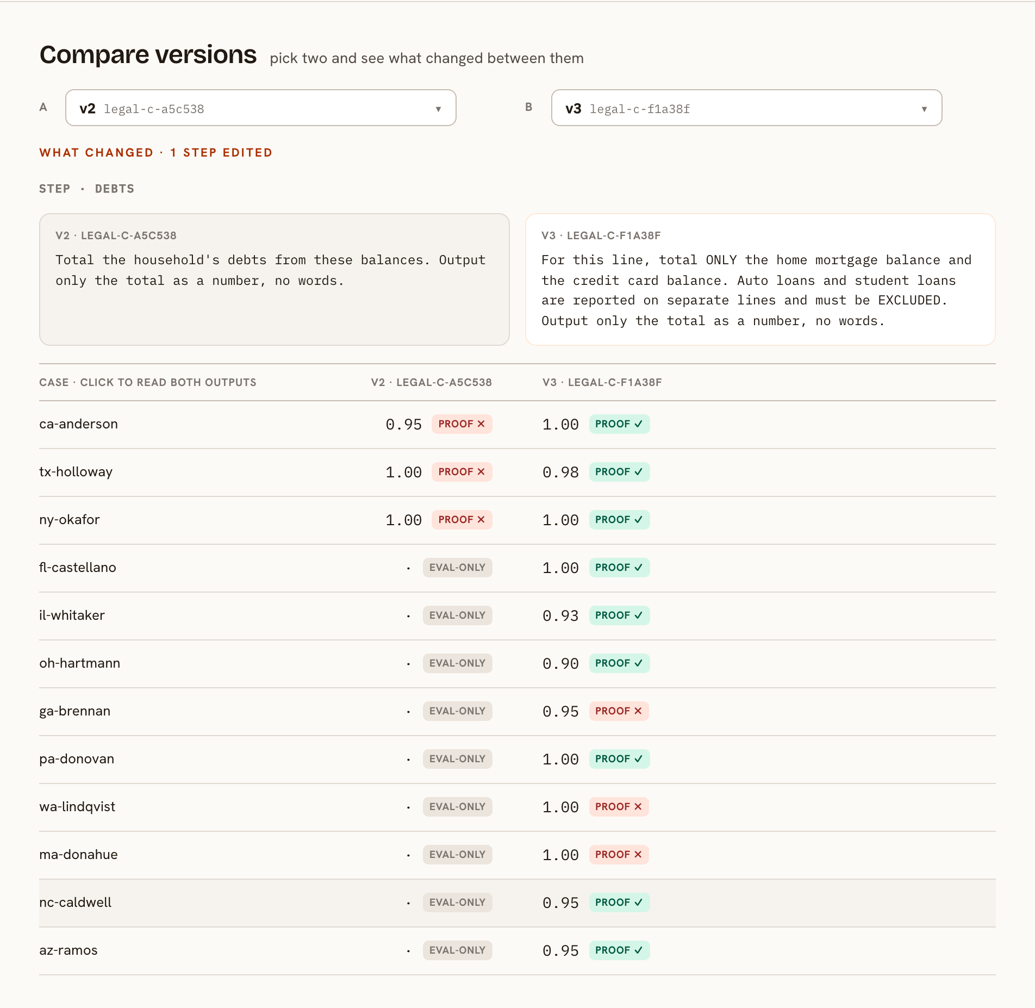Open pa-donovan case to read outputs

(517, 759)
